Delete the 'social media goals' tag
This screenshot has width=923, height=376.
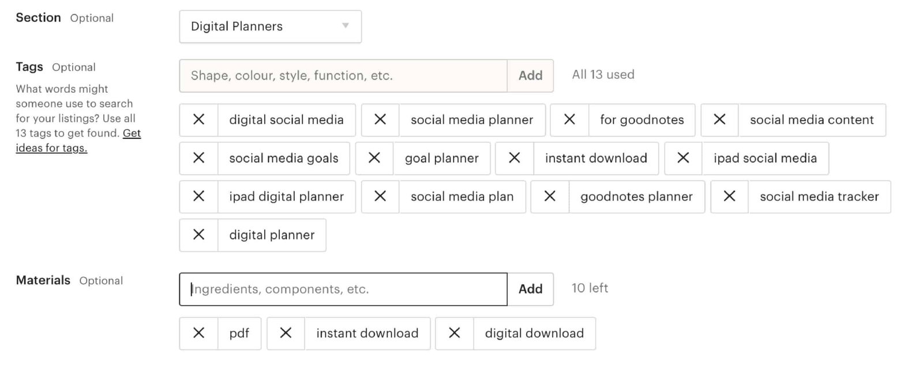click(198, 158)
